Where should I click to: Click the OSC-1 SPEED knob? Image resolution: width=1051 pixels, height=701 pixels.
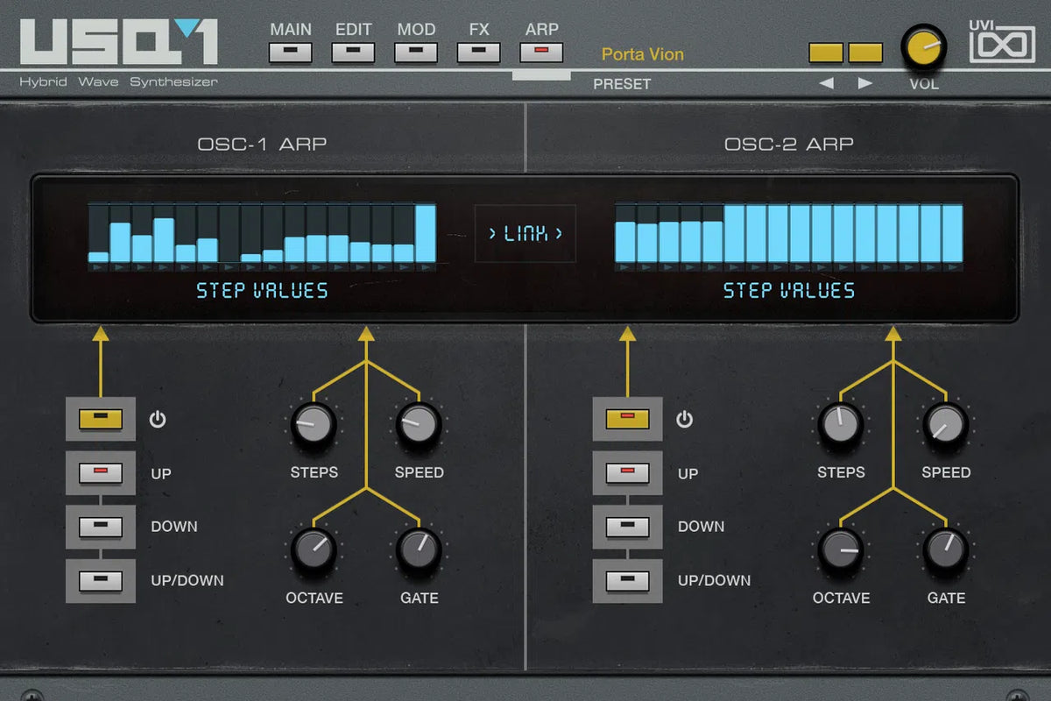(419, 424)
